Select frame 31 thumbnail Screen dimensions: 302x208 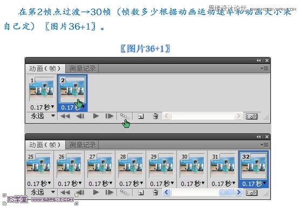[223, 166]
